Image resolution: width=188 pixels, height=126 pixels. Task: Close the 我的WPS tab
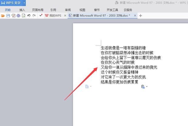pyautogui.click(x=65, y=15)
